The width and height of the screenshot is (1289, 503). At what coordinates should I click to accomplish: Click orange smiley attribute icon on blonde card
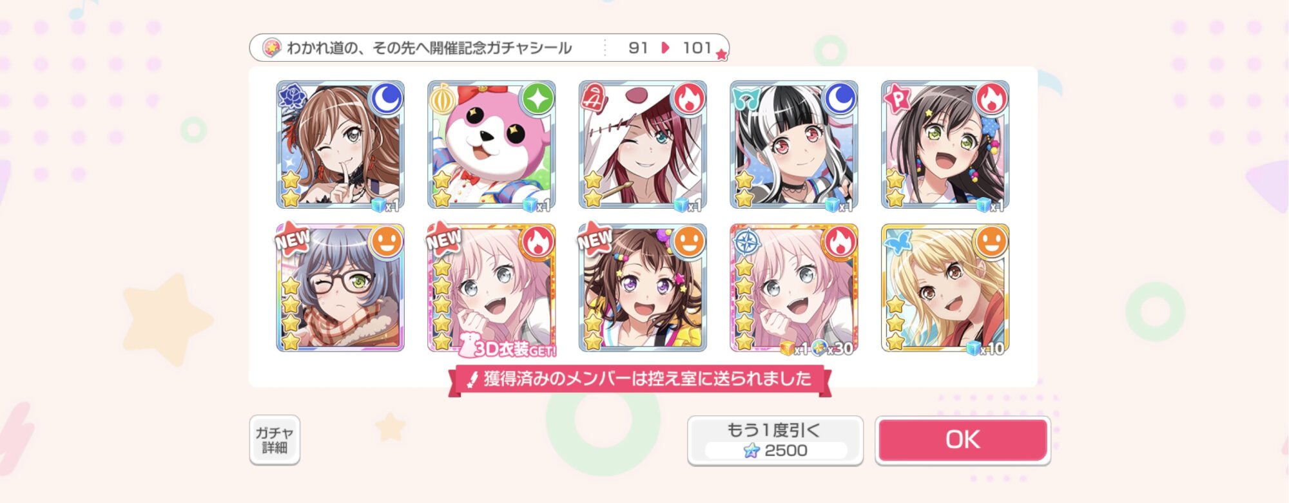[x=991, y=242]
